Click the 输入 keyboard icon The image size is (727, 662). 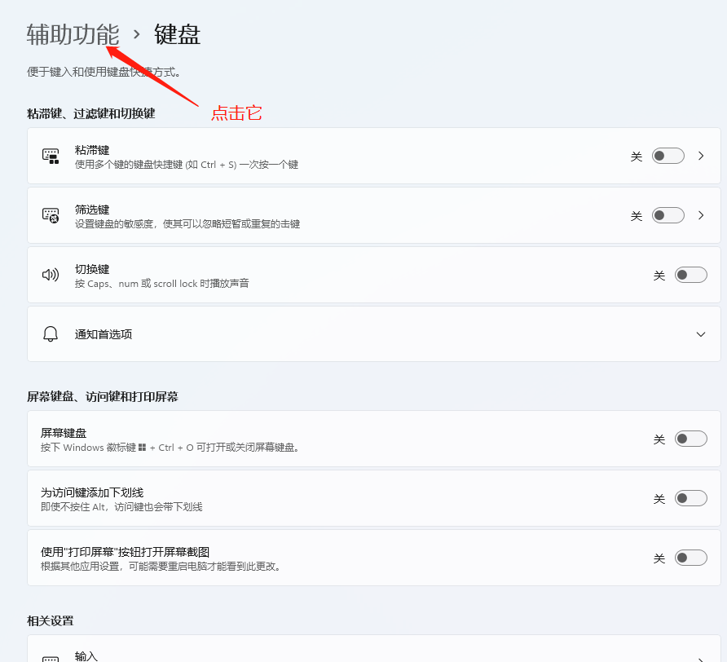coord(51,659)
